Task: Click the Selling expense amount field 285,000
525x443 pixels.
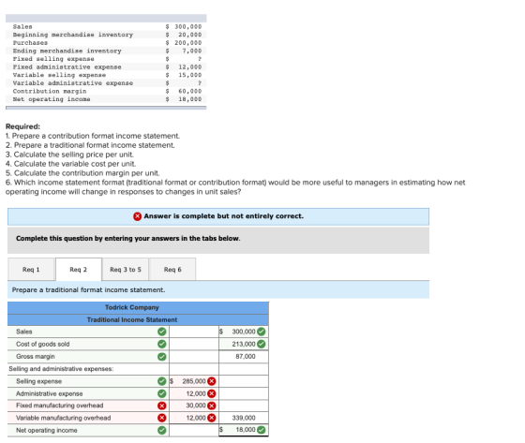Action: pos(194,381)
